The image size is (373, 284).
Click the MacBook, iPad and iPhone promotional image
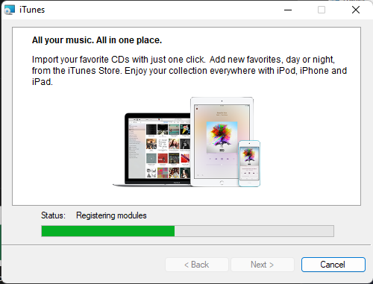186,142
